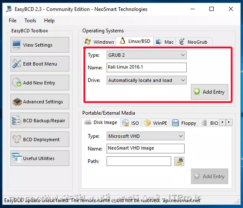Click the green plus icon on Add Entry
243x208 pixels.
(x=197, y=91)
